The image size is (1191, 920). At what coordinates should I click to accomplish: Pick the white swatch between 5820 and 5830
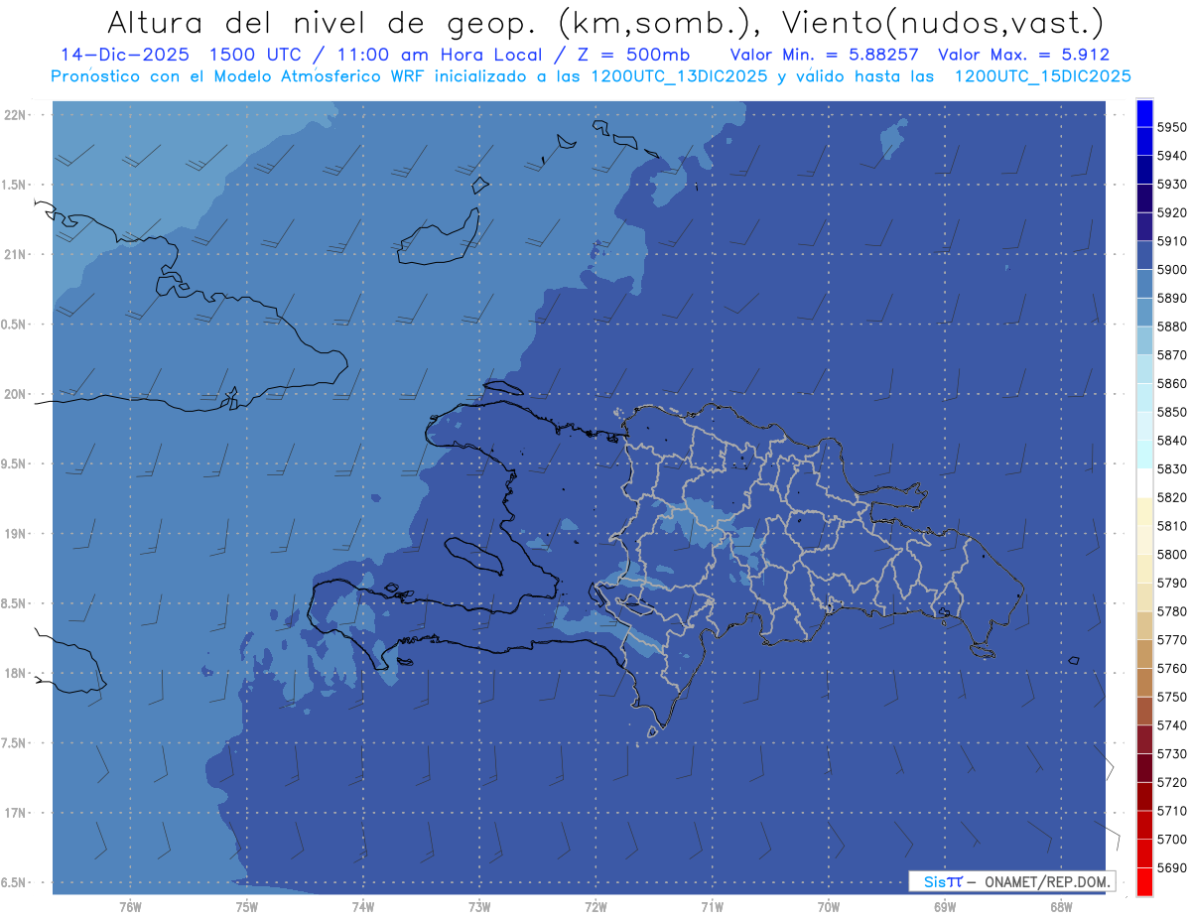(x=1144, y=483)
